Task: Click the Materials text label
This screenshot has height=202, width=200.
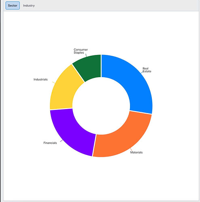Action: point(136,152)
